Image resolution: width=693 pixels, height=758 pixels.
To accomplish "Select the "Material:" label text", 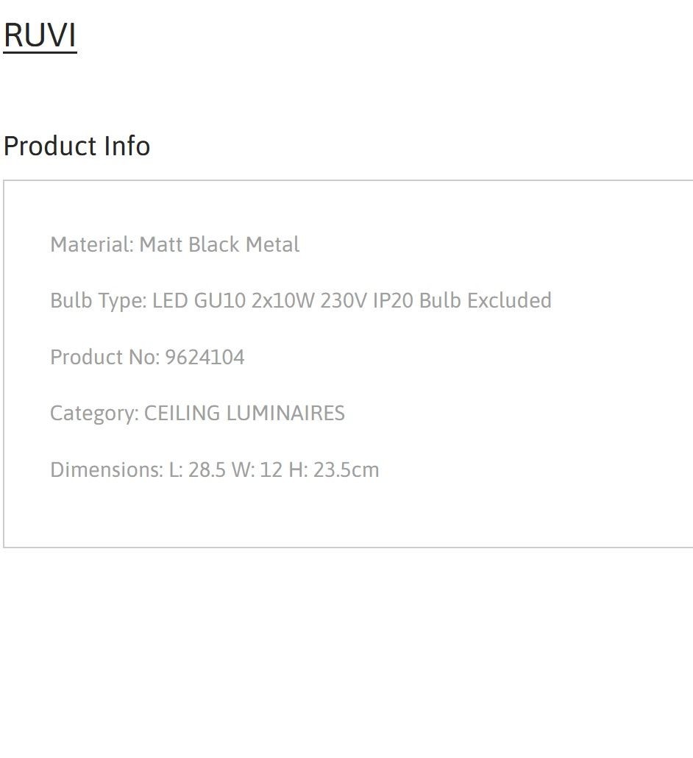I will [x=92, y=244].
